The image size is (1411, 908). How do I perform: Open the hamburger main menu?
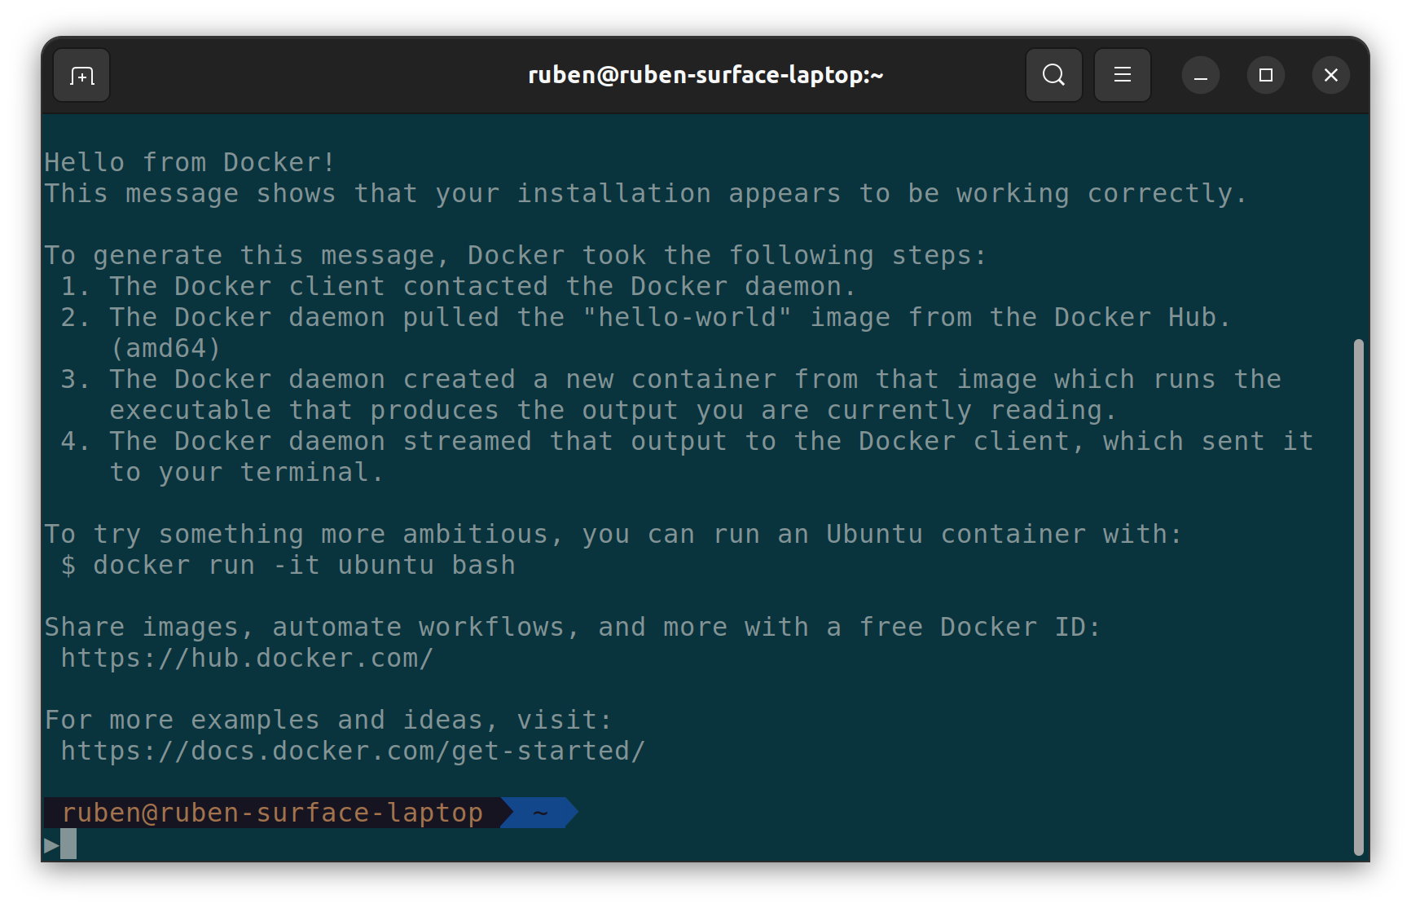pos(1122,76)
